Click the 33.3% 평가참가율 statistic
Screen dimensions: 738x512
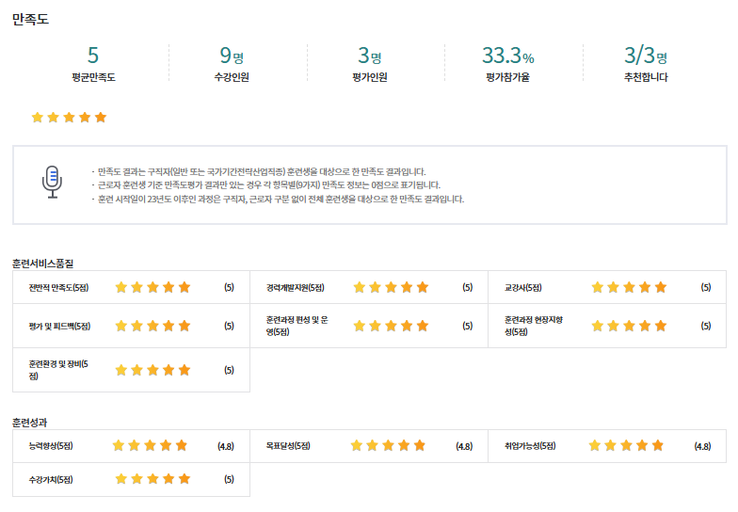[x=508, y=64]
